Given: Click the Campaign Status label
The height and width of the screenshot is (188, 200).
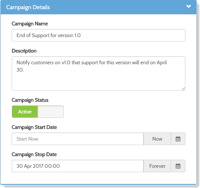Looking at the screenshot, I should pos(30,100).
